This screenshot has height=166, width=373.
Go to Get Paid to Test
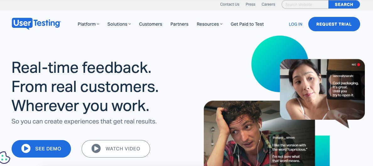tap(247, 24)
